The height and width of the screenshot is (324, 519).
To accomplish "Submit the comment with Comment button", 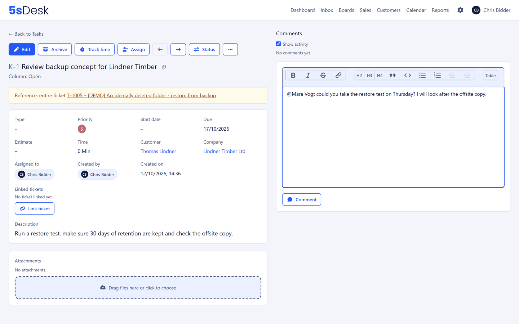I will point(302,199).
